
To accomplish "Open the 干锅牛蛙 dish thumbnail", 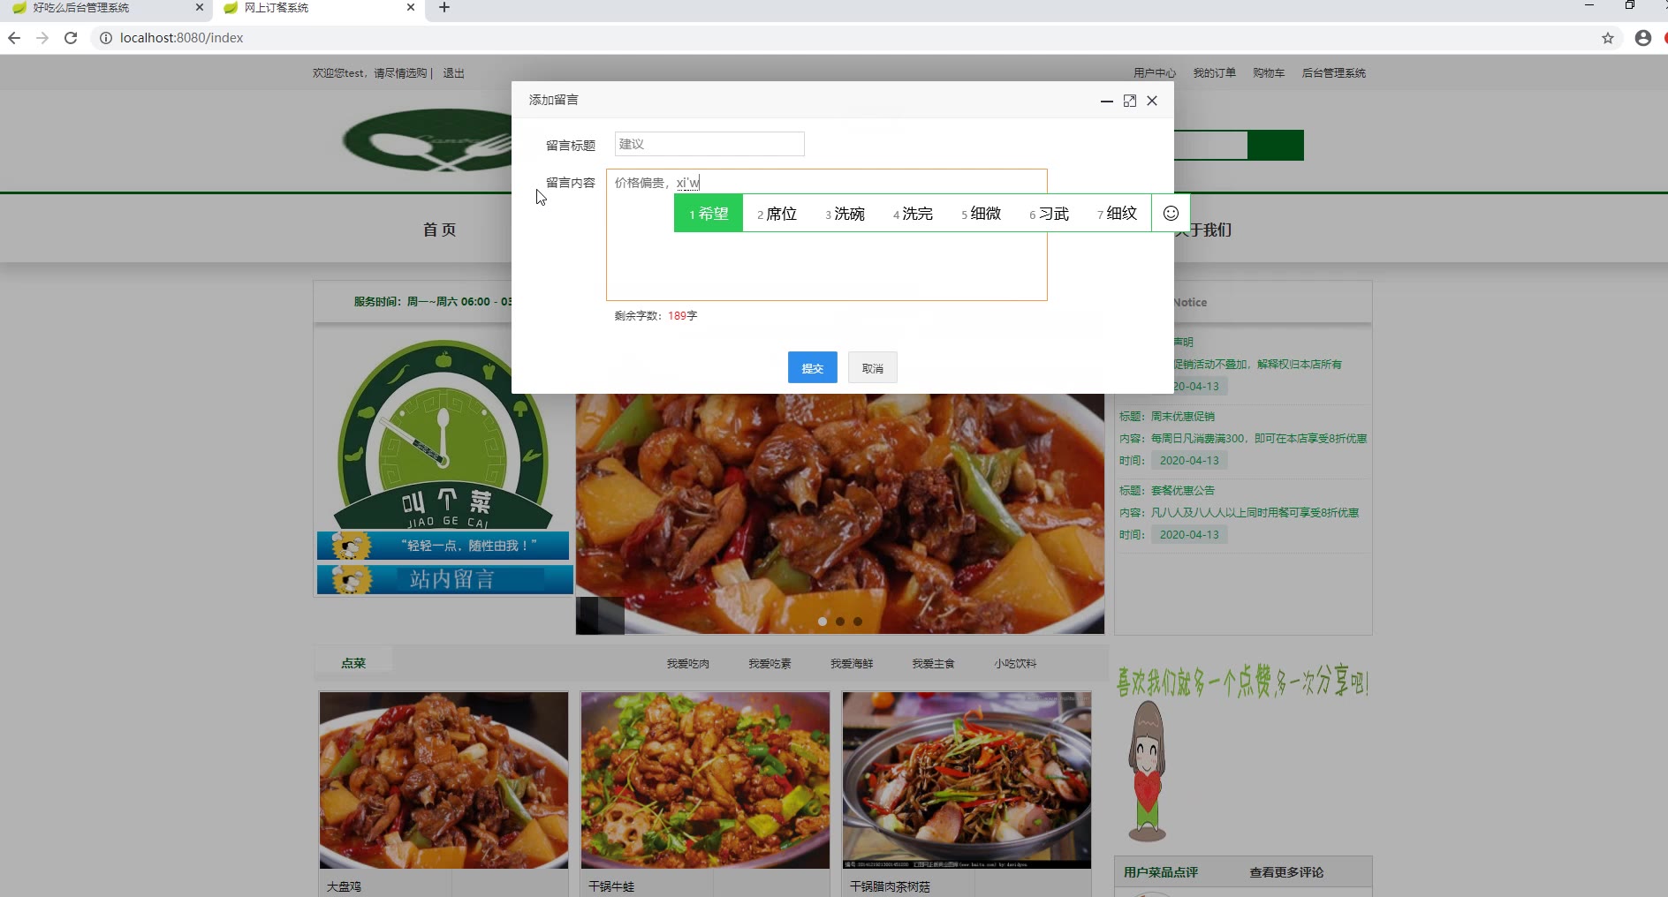I will pos(705,780).
